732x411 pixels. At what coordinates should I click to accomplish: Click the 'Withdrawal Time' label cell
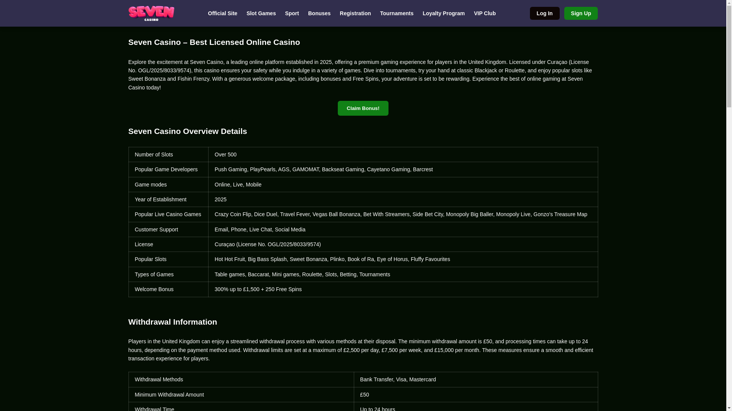click(x=241, y=407)
